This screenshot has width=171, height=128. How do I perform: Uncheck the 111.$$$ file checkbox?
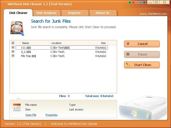(x=13, y=47)
